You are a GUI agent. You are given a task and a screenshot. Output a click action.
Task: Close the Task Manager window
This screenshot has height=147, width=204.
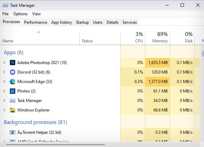[198, 5]
